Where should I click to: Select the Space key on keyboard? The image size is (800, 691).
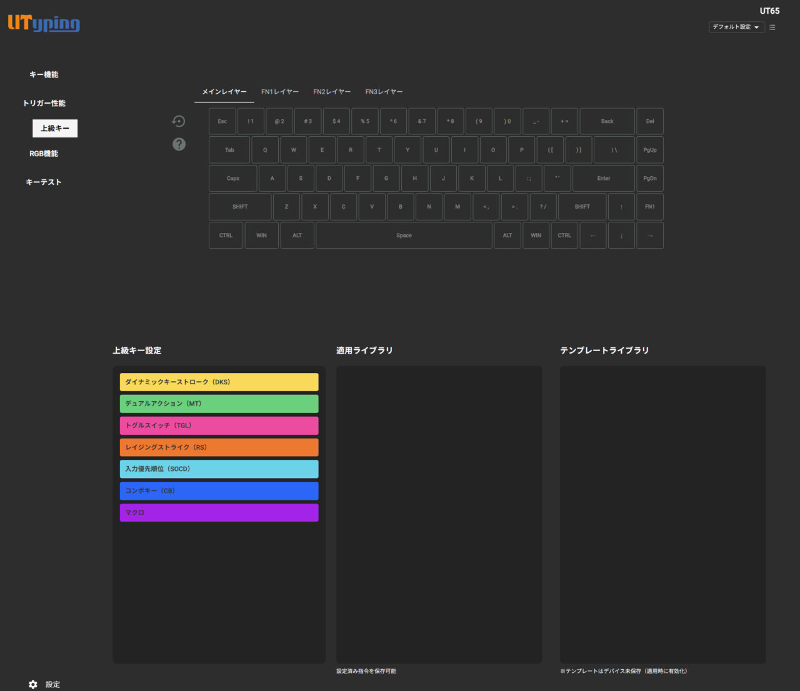(404, 236)
